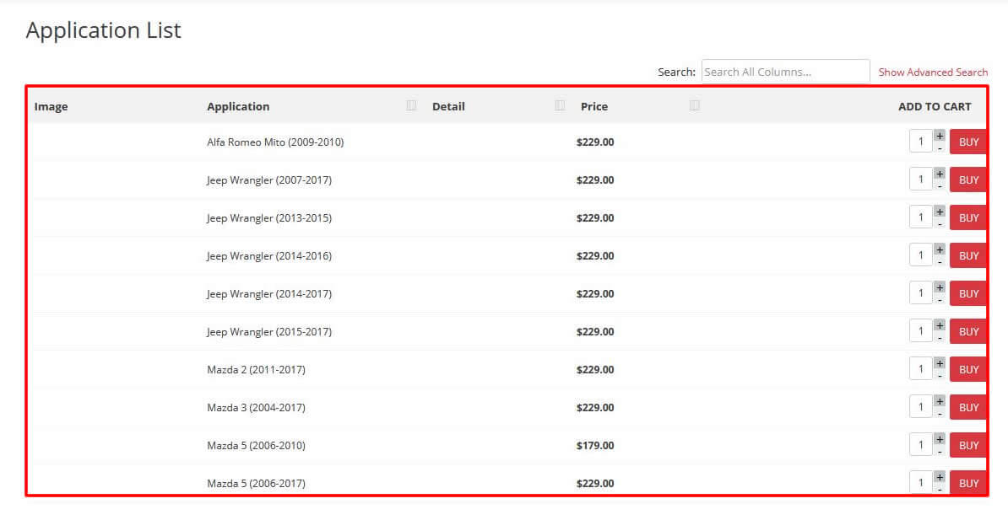Viewport: 1008px width, 520px height.
Task: Increase quantity for Jeep Wrangler (2007-2017)
Action: (x=940, y=174)
